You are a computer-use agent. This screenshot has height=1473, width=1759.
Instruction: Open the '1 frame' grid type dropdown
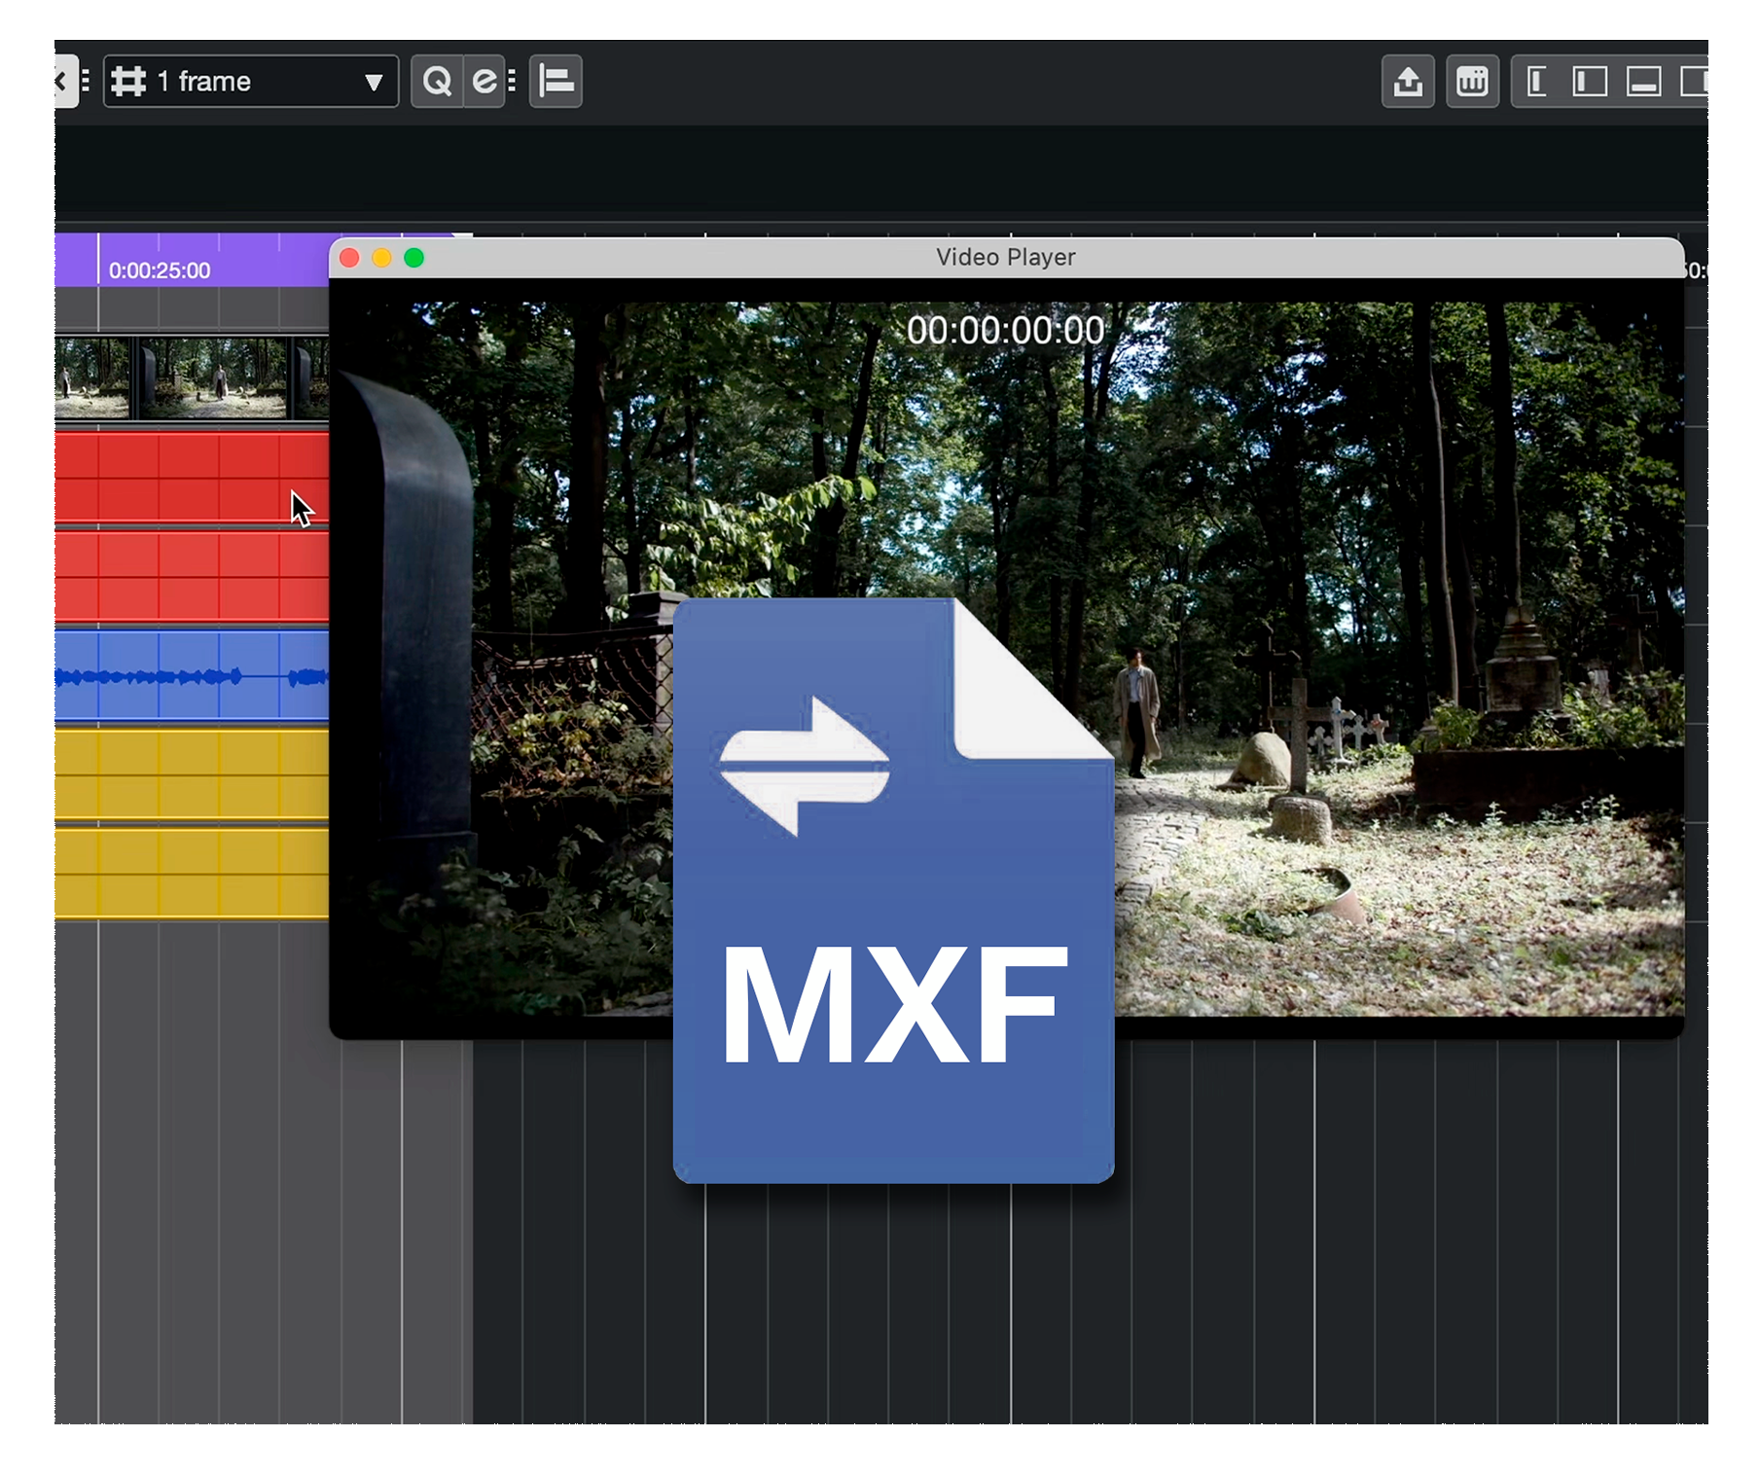[x=251, y=82]
